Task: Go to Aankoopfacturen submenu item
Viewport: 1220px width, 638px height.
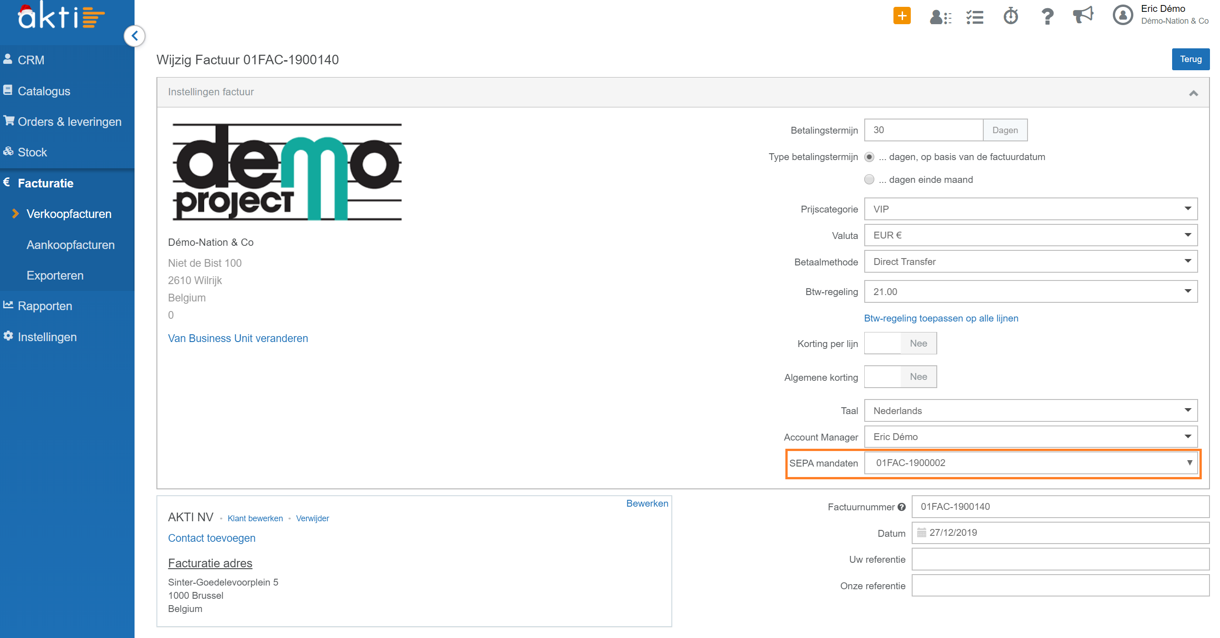Action: click(x=71, y=244)
